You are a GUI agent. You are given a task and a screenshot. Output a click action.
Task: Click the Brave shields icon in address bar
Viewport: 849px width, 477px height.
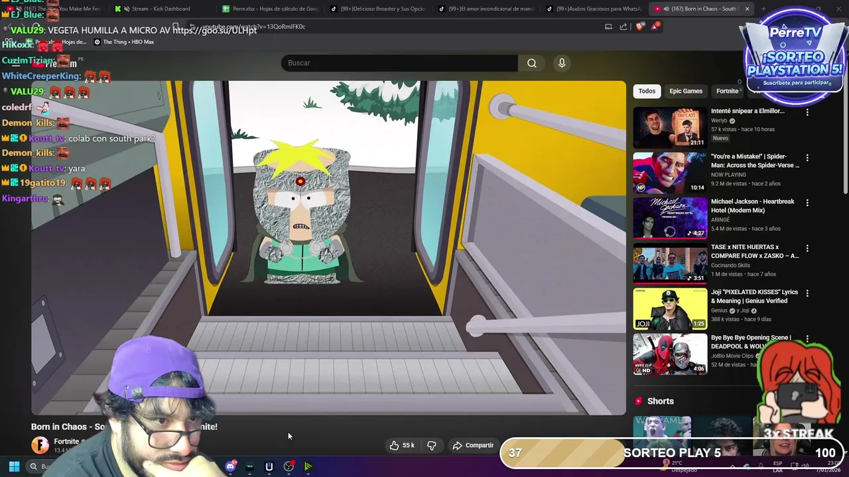(639, 26)
